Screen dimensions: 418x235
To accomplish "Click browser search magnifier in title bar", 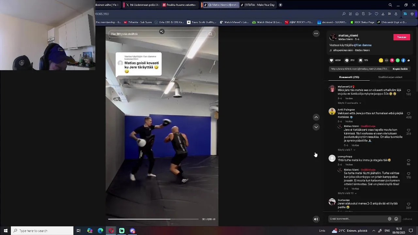I will point(390,5).
